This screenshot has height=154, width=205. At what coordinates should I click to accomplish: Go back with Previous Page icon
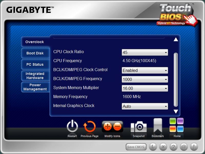click(x=89, y=127)
